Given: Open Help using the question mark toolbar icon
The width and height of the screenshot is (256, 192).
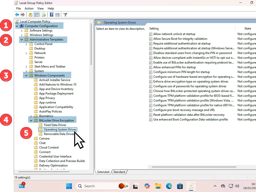Looking at the screenshot, I should pyautogui.click(x=51, y=14).
